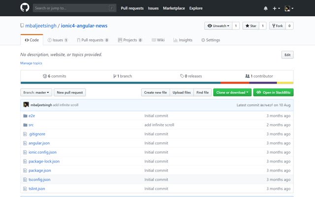315x197 pixels.
Task: Click Upload files button
Action: [x=182, y=93]
